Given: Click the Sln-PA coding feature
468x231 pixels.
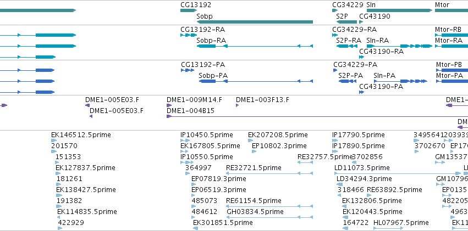Looking at the screenshot, I should [400, 81].
